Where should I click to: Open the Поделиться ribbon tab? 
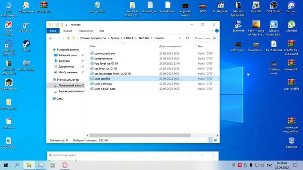(x=86, y=31)
